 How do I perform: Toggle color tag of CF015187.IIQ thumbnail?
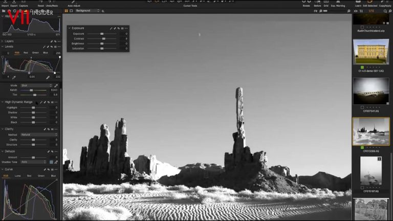pos(362,187)
